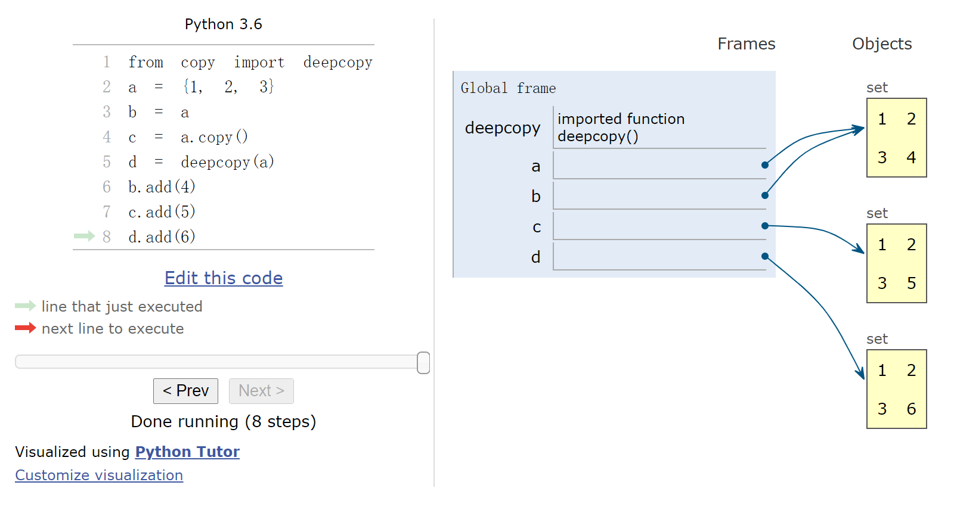The image size is (957, 510).
Task: Select the set object containing 6
Action: [896, 389]
